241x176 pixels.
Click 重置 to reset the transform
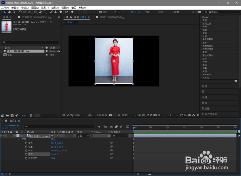[53, 139]
